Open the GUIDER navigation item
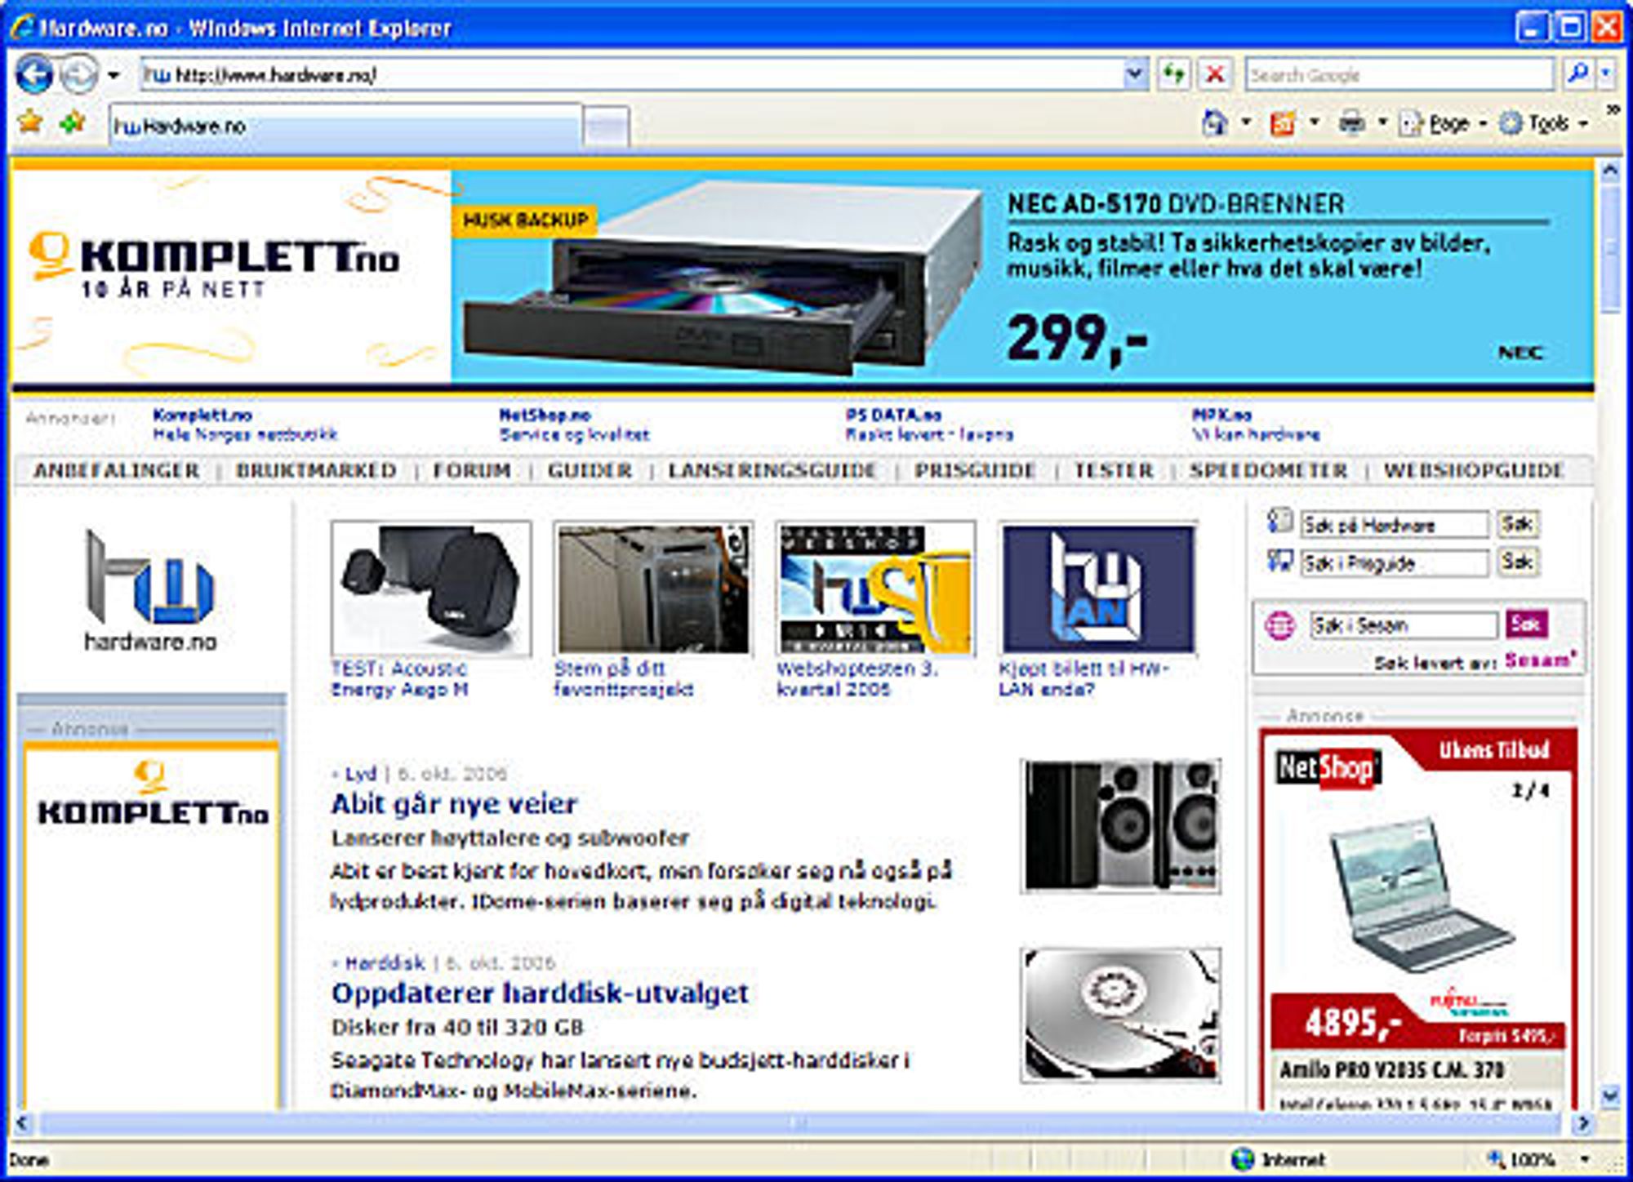The height and width of the screenshot is (1182, 1633). [x=590, y=471]
